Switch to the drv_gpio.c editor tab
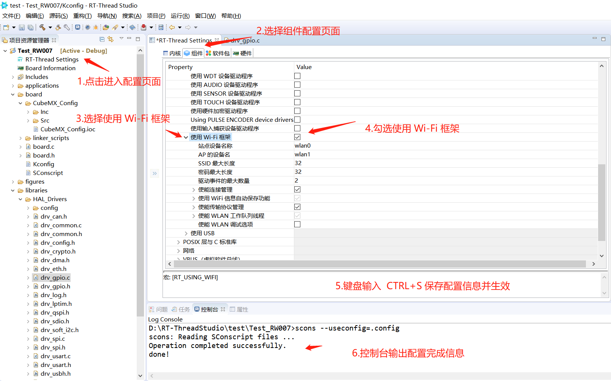The width and height of the screenshot is (611, 381). point(242,40)
